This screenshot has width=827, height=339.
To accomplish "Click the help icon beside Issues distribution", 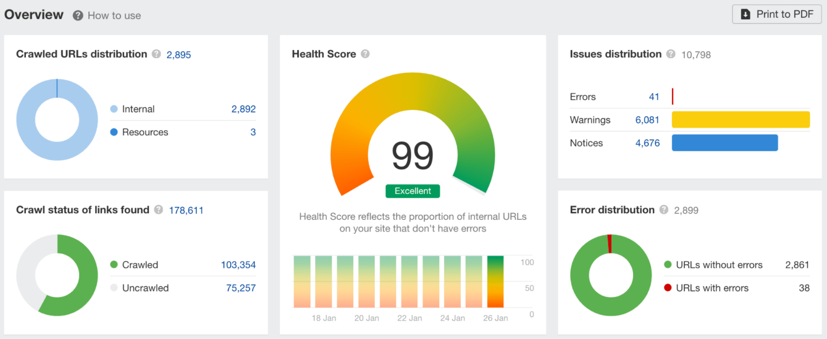I will [x=671, y=54].
